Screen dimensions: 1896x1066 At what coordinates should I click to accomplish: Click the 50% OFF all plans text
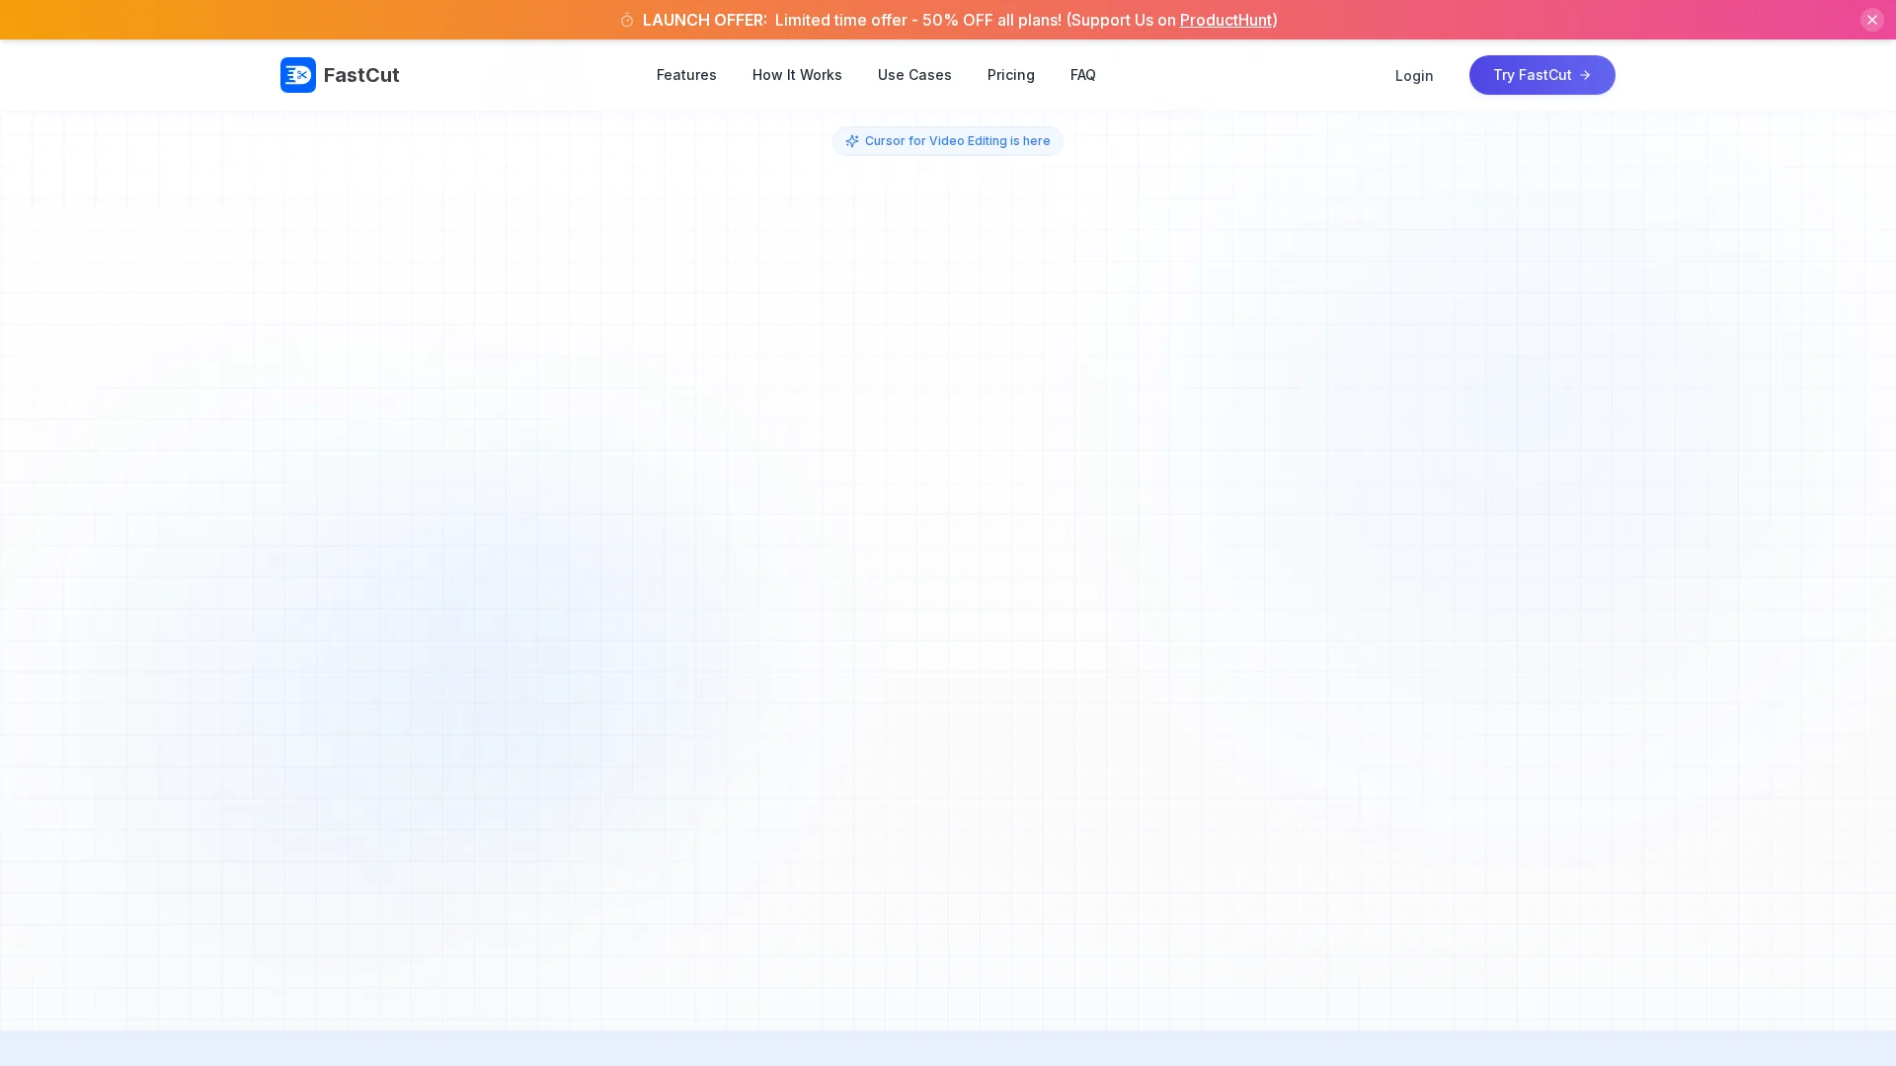tap(990, 20)
